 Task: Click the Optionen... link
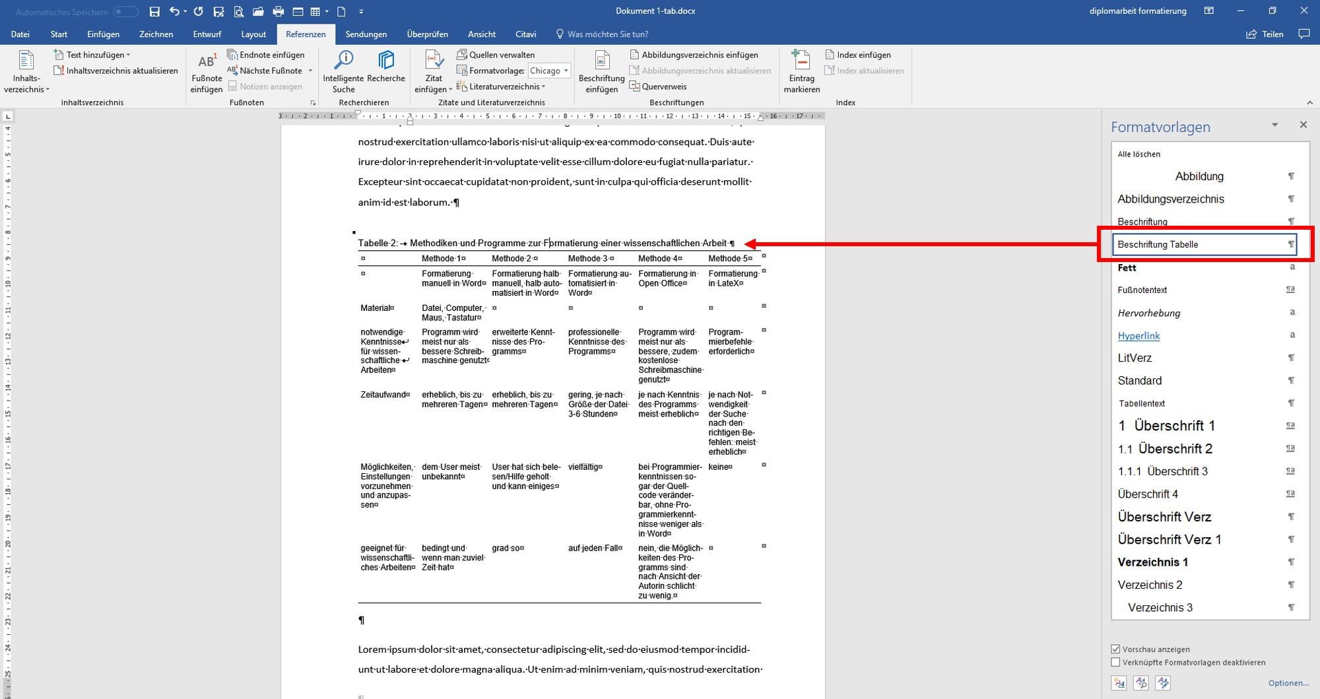[x=1288, y=683]
